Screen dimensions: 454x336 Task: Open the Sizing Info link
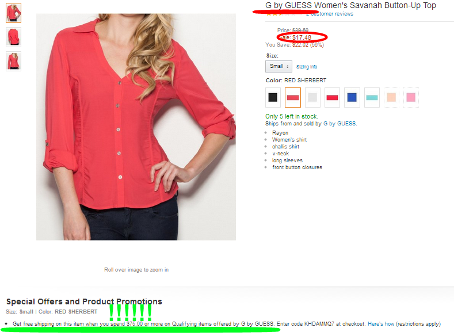307,67
